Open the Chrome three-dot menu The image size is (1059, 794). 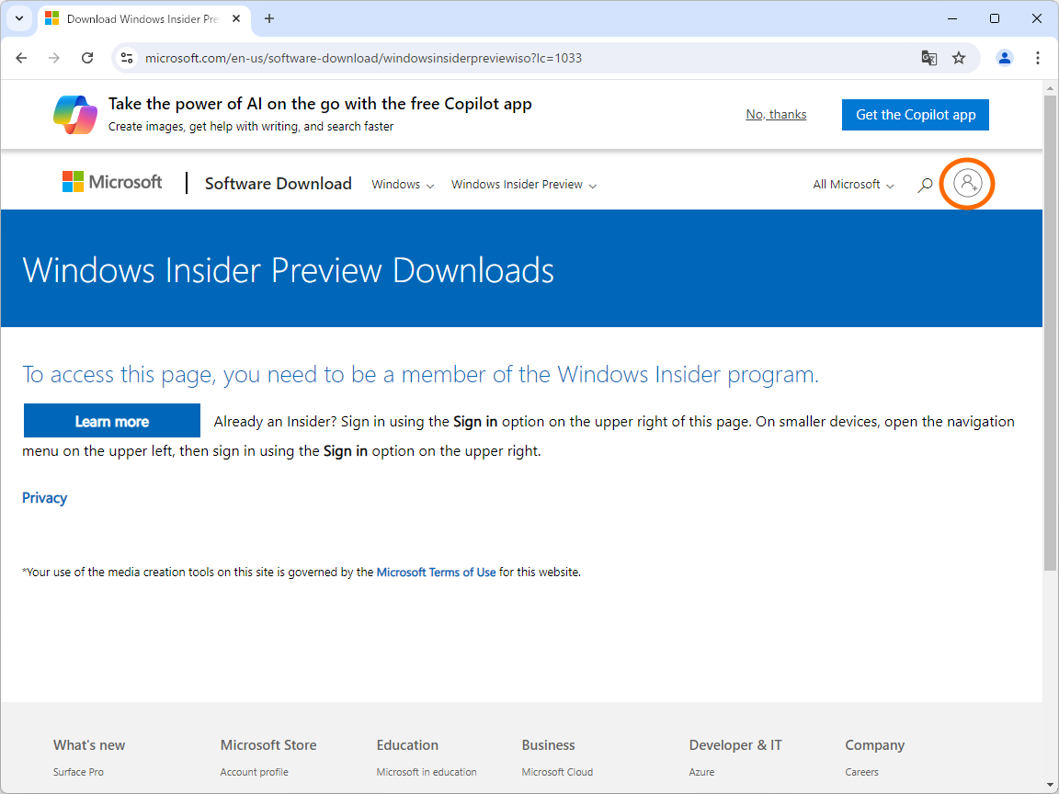coord(1038,57)
